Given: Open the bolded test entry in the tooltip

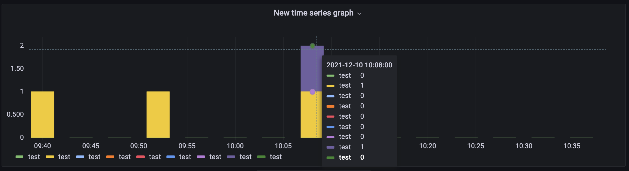Looking at the screenshot, I should pyautogui.click(x=345, y=157).
